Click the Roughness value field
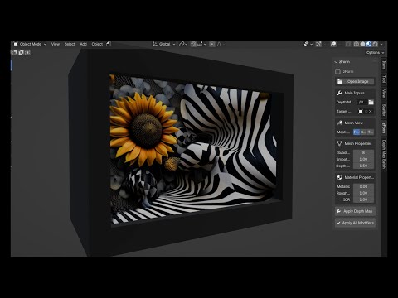The width and height of the screenshot is (398, 298). 363,193
